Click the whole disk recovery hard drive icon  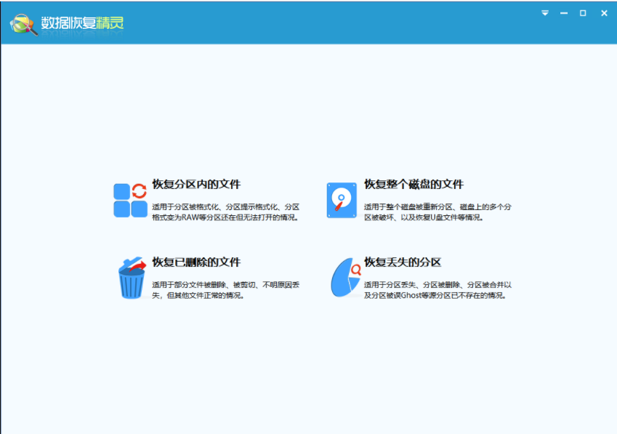tap(342, 200)
